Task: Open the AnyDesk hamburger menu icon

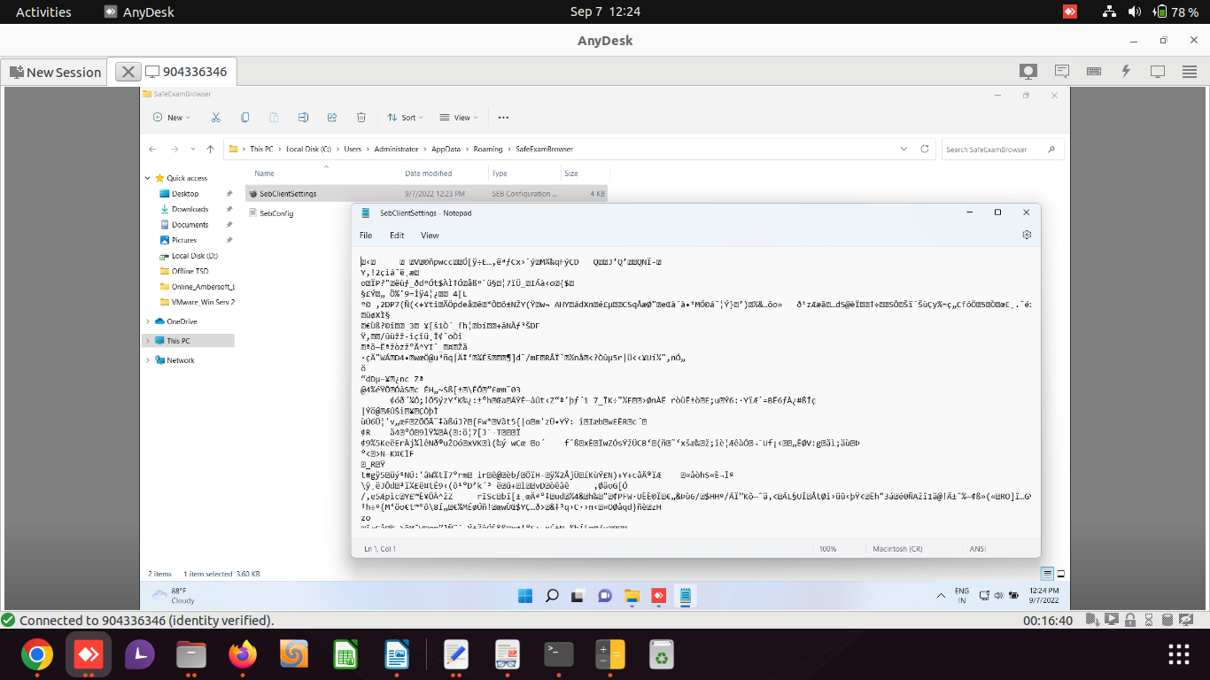Action: point(1190,70)
